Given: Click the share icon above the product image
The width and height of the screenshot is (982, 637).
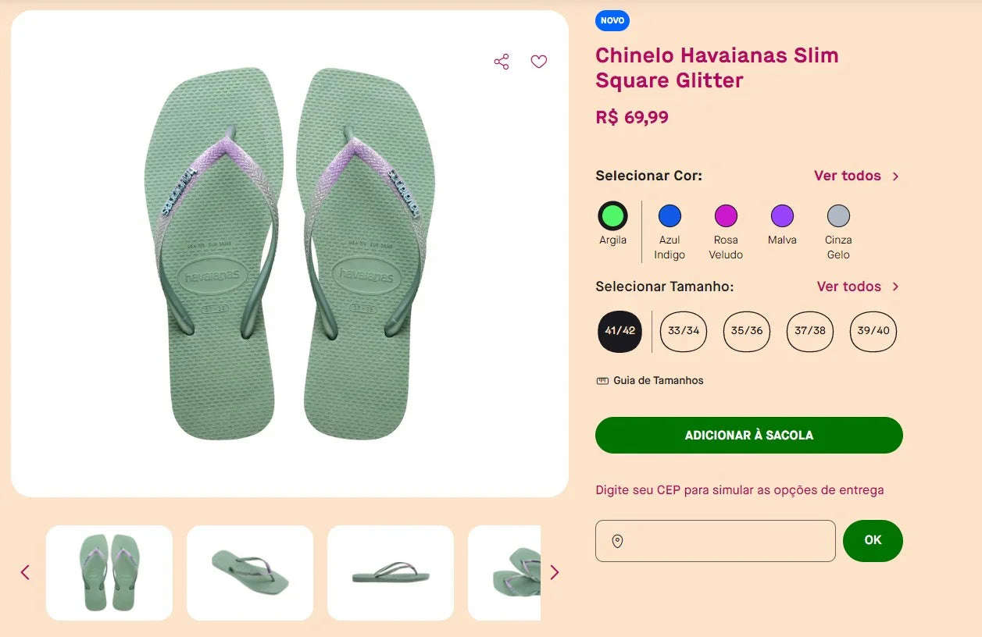Looking at the screenshot, I should [x=501, y=61].
